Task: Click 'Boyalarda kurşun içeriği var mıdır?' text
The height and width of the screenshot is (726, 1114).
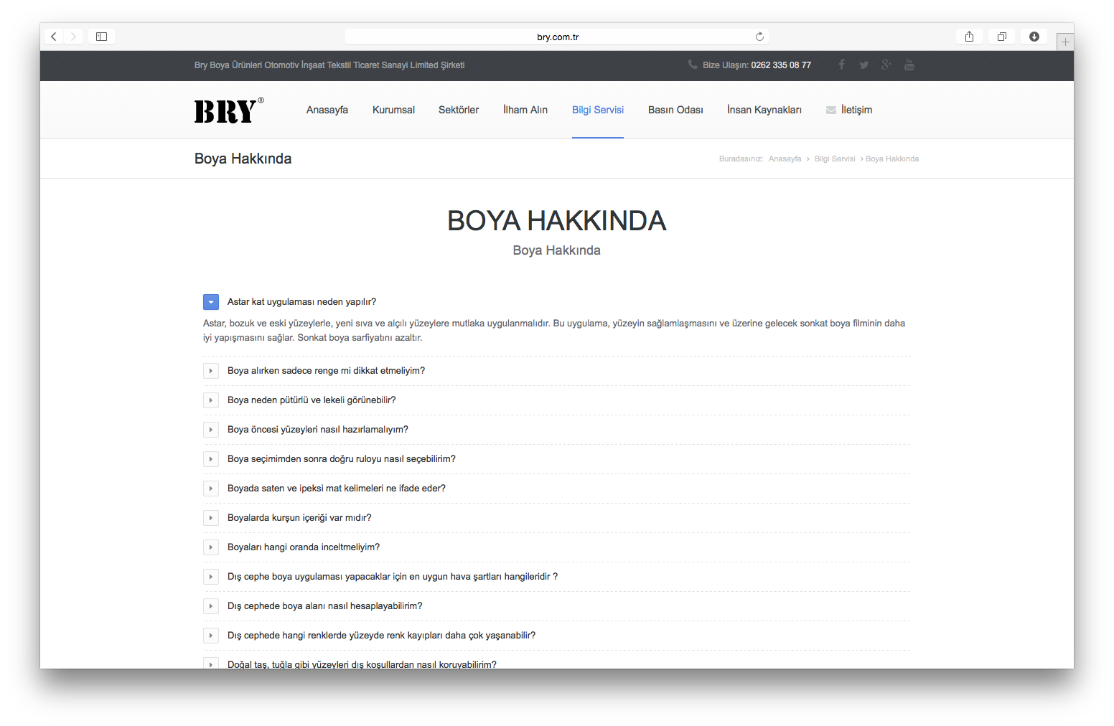Action: (x=299, y=518)
